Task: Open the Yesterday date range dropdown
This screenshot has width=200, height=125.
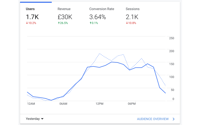Action: click(33, 119)
